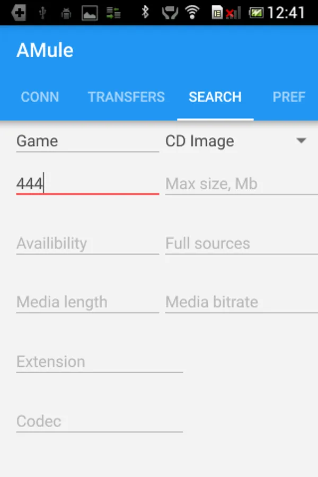Tap the picture notification icon
Screen dimensions: 318x477
coord(90,13)
